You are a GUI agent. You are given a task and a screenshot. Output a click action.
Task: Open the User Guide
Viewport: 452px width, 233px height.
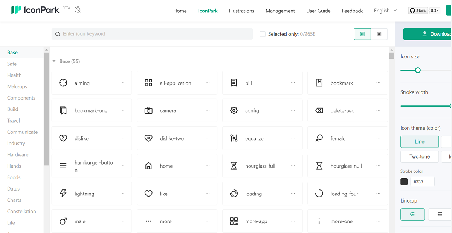click(318, 11)
